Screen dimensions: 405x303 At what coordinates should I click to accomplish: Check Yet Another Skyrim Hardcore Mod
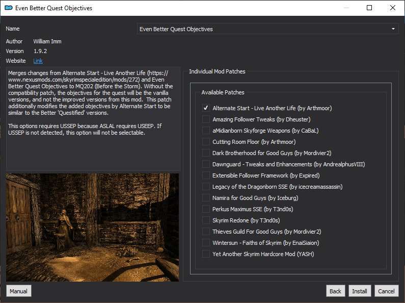coord(206,254)
